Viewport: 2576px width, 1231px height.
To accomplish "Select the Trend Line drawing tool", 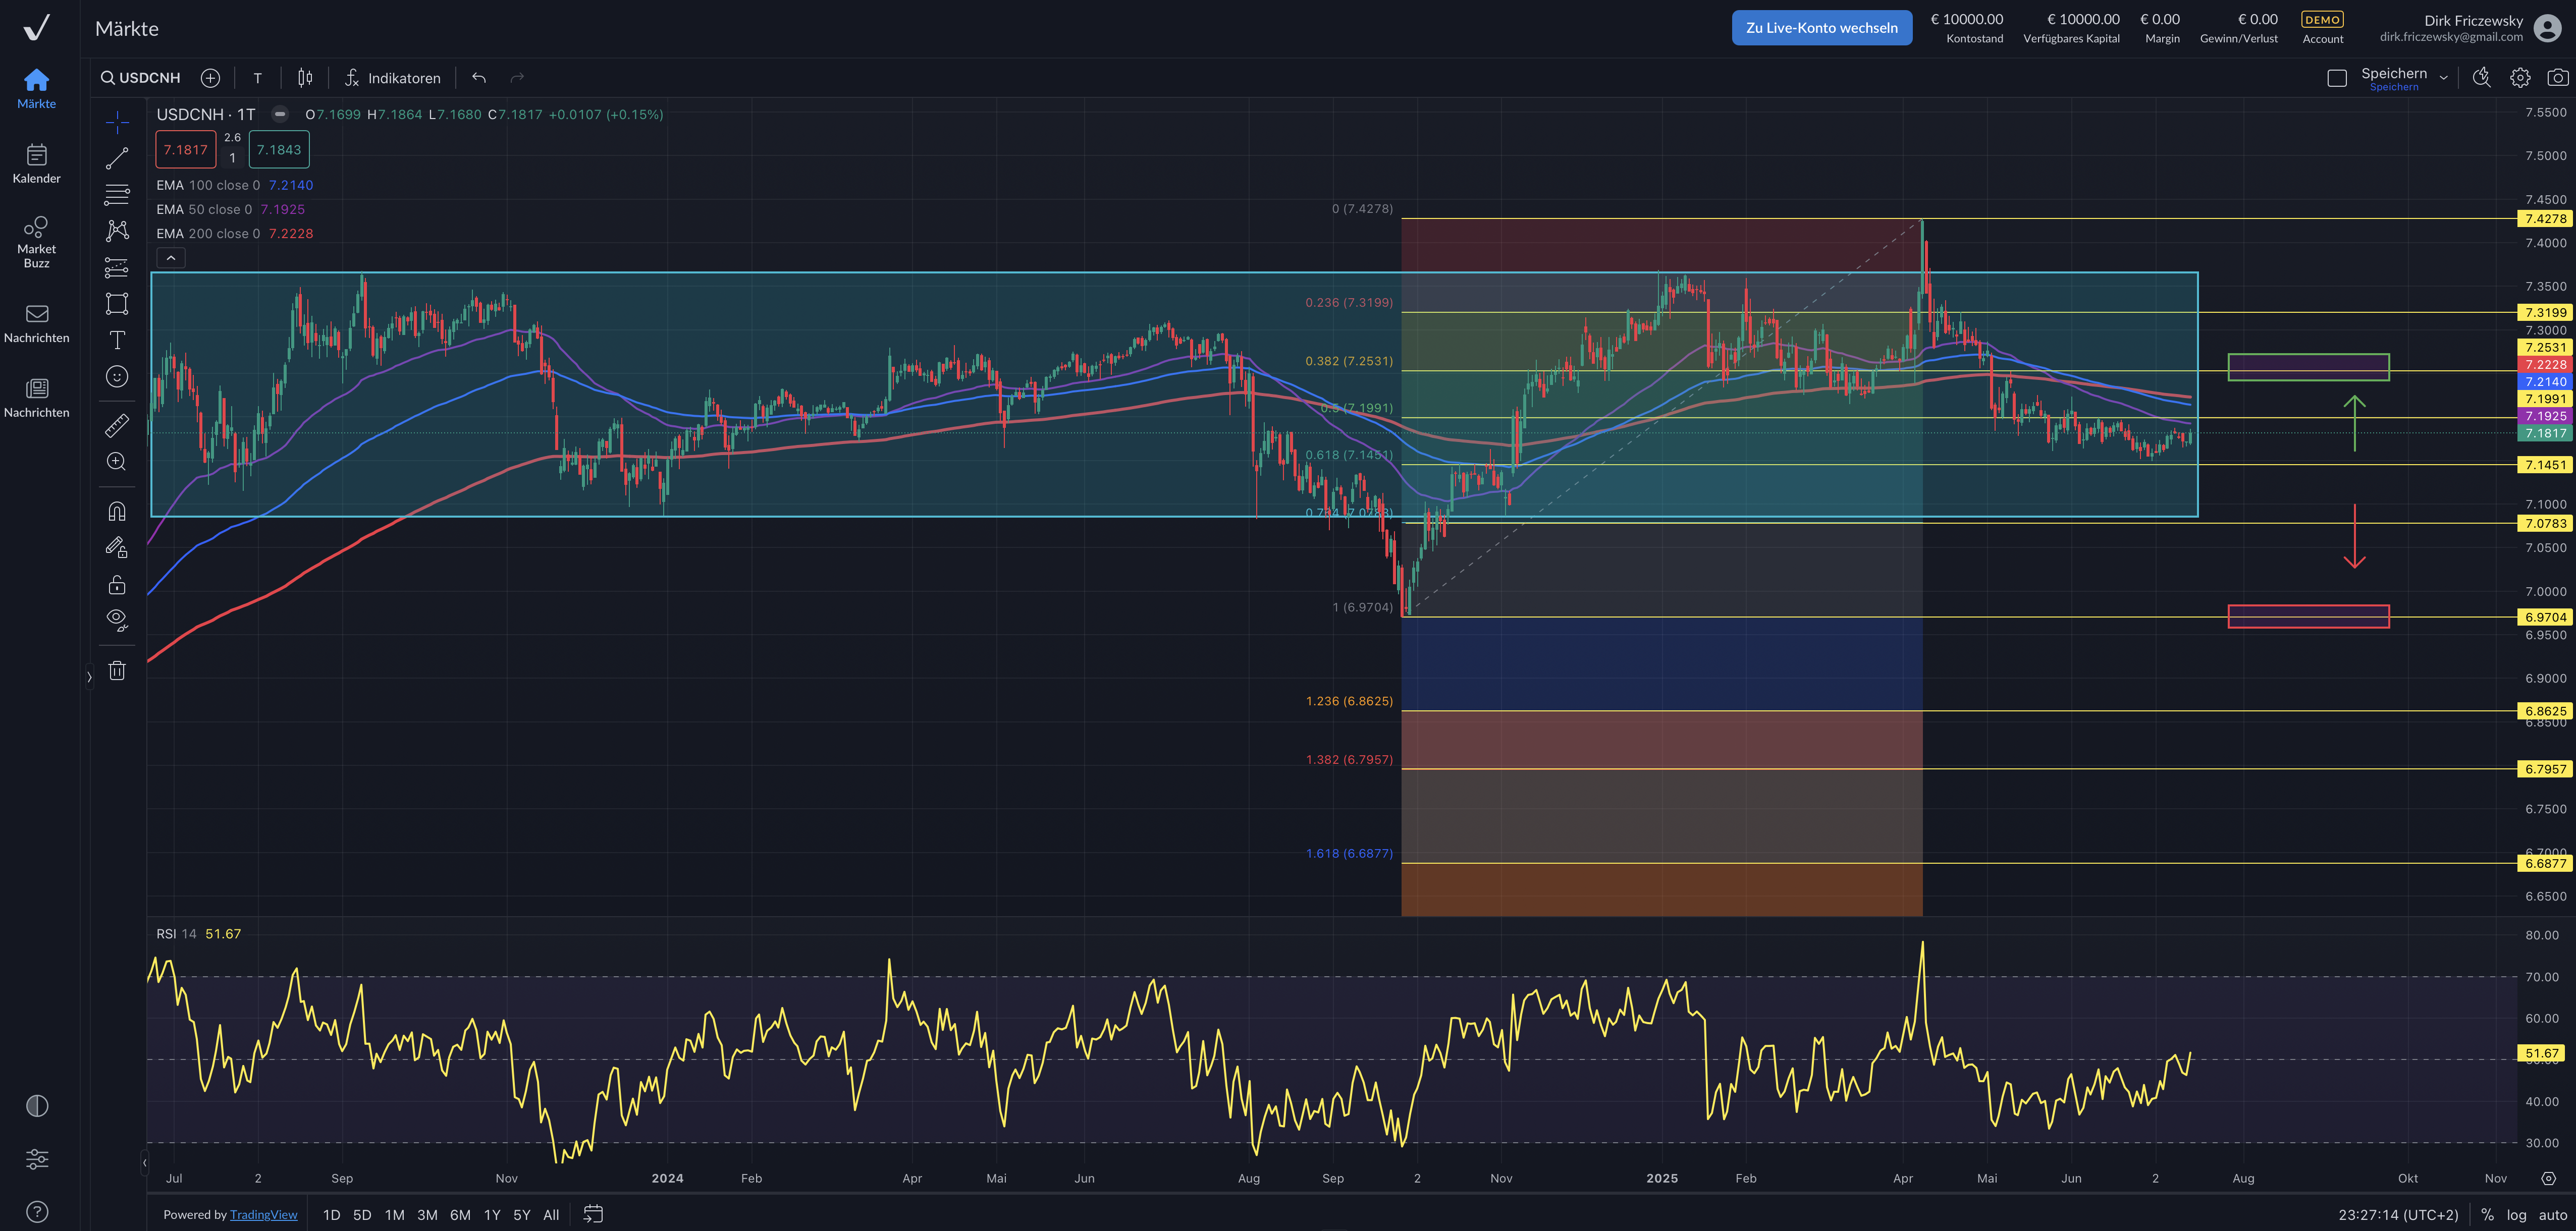I will coord(117,157).
